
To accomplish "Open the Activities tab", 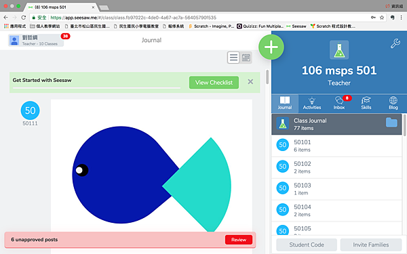I will [x=312, y=104].
